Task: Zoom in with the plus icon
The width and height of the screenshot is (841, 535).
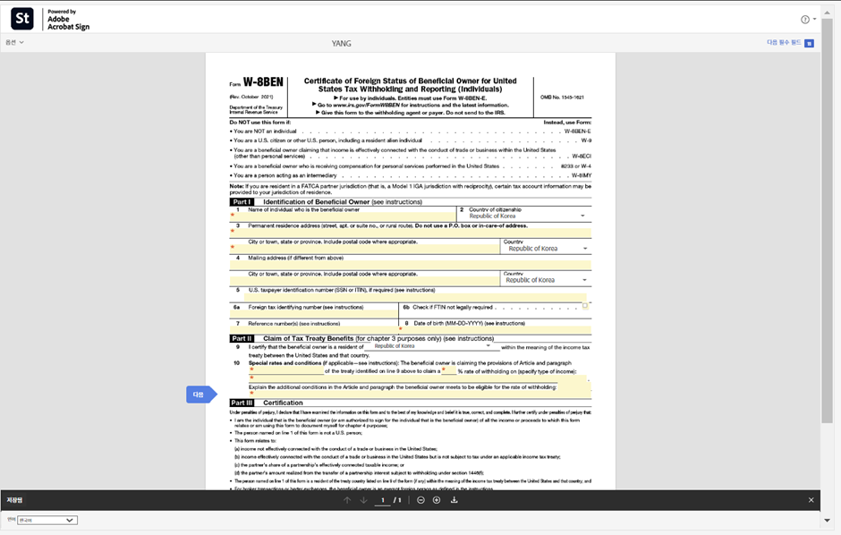Action: pos(437,500)
